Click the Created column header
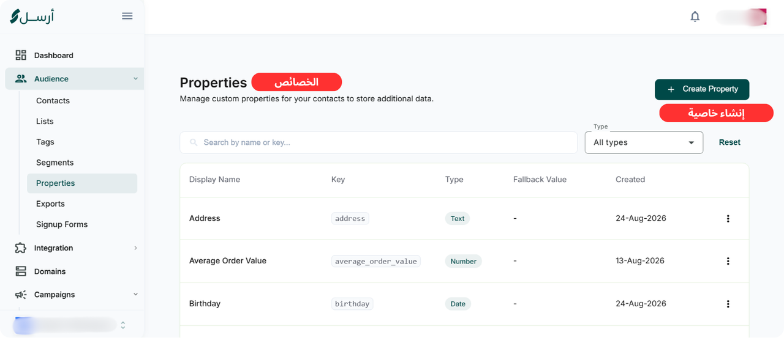This screenshot has height=338, width=784. tap(630, 180)
